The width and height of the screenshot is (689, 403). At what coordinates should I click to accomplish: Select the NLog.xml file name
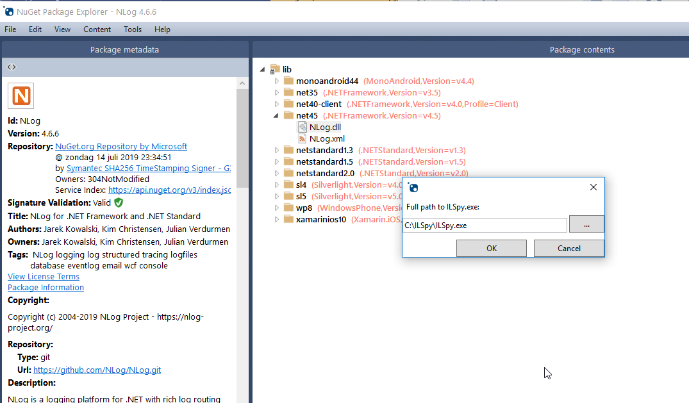tap(327, 139)
